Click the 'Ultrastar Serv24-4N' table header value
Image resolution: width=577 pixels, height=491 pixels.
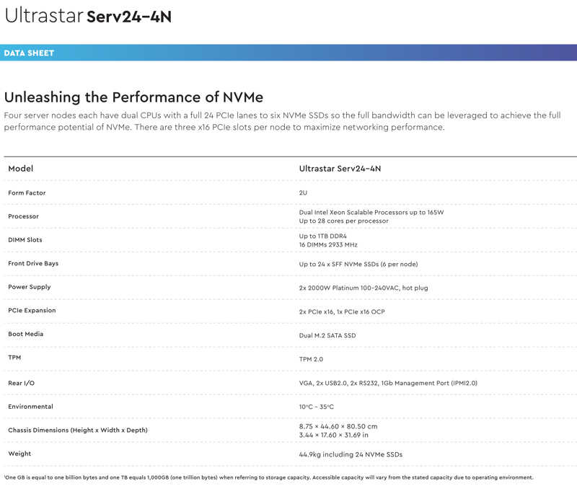[x=340, y=169]
